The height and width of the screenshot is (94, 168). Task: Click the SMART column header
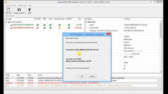(x=69, y=19)
